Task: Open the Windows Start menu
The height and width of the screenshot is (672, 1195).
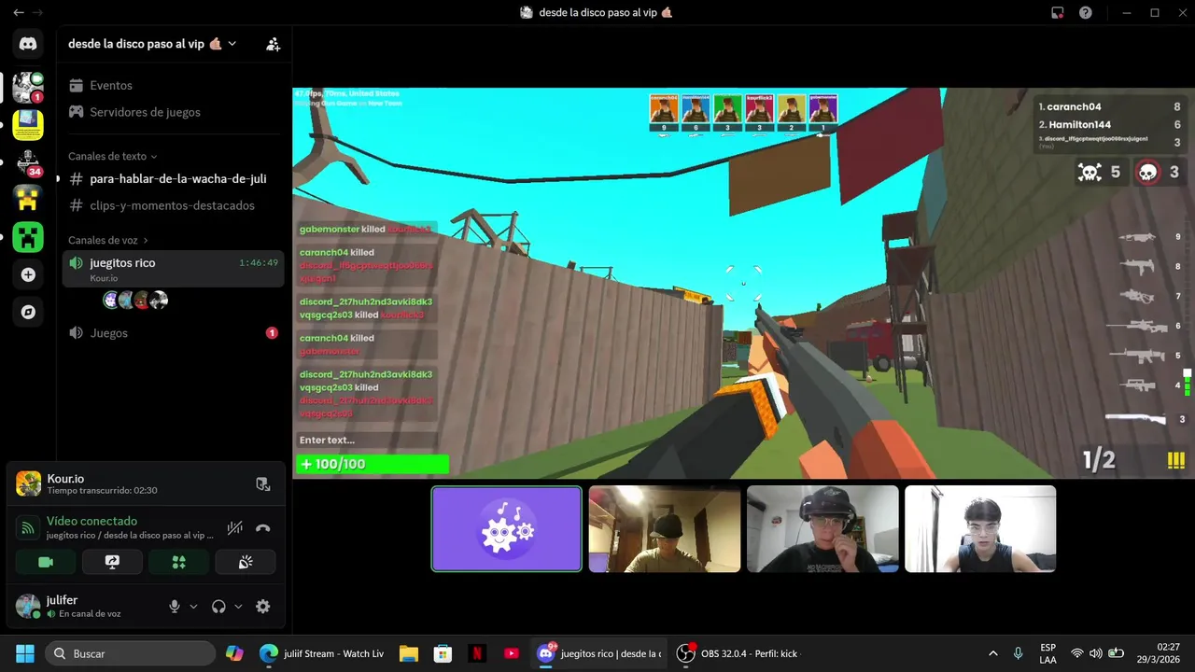Action: [25, 653]
